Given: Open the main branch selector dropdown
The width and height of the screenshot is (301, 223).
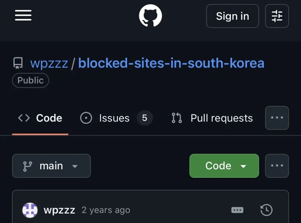Looking at the screenshot, I should tap(52, 166).
